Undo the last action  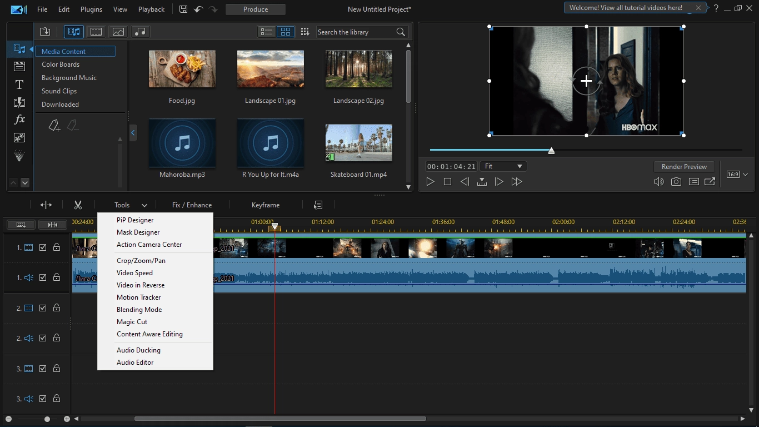(x=198, y=9)
